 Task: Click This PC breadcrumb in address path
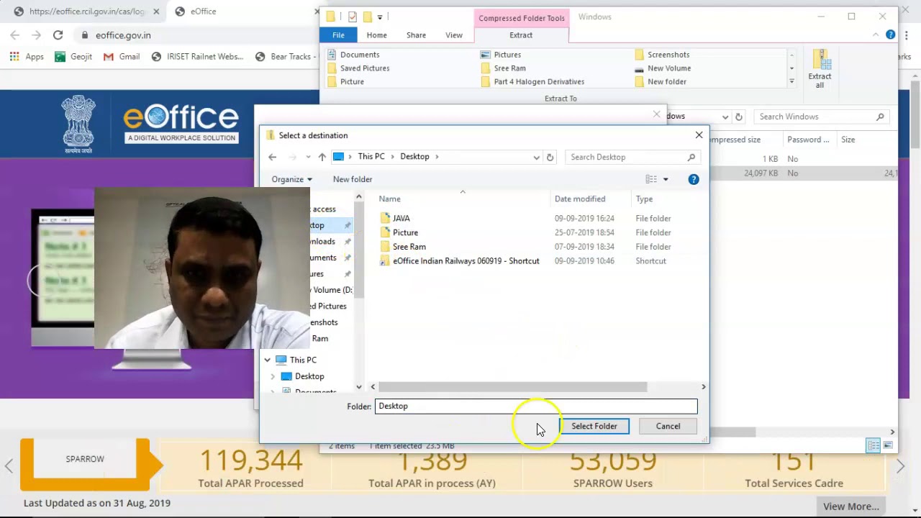pos(371,157)
